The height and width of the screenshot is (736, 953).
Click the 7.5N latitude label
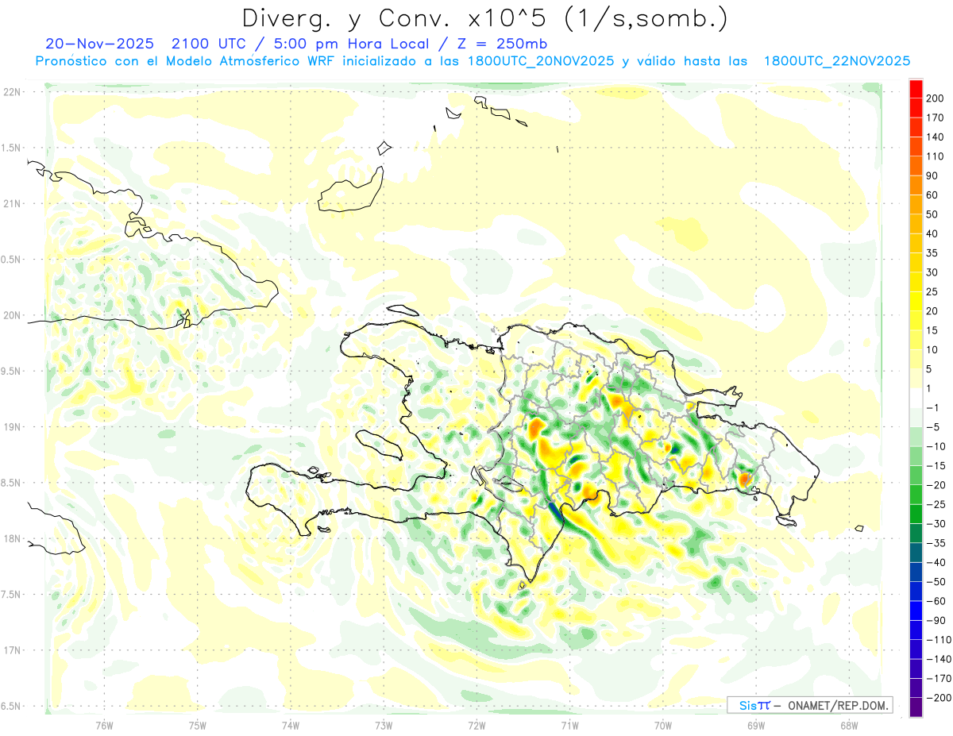pos(11,595)
